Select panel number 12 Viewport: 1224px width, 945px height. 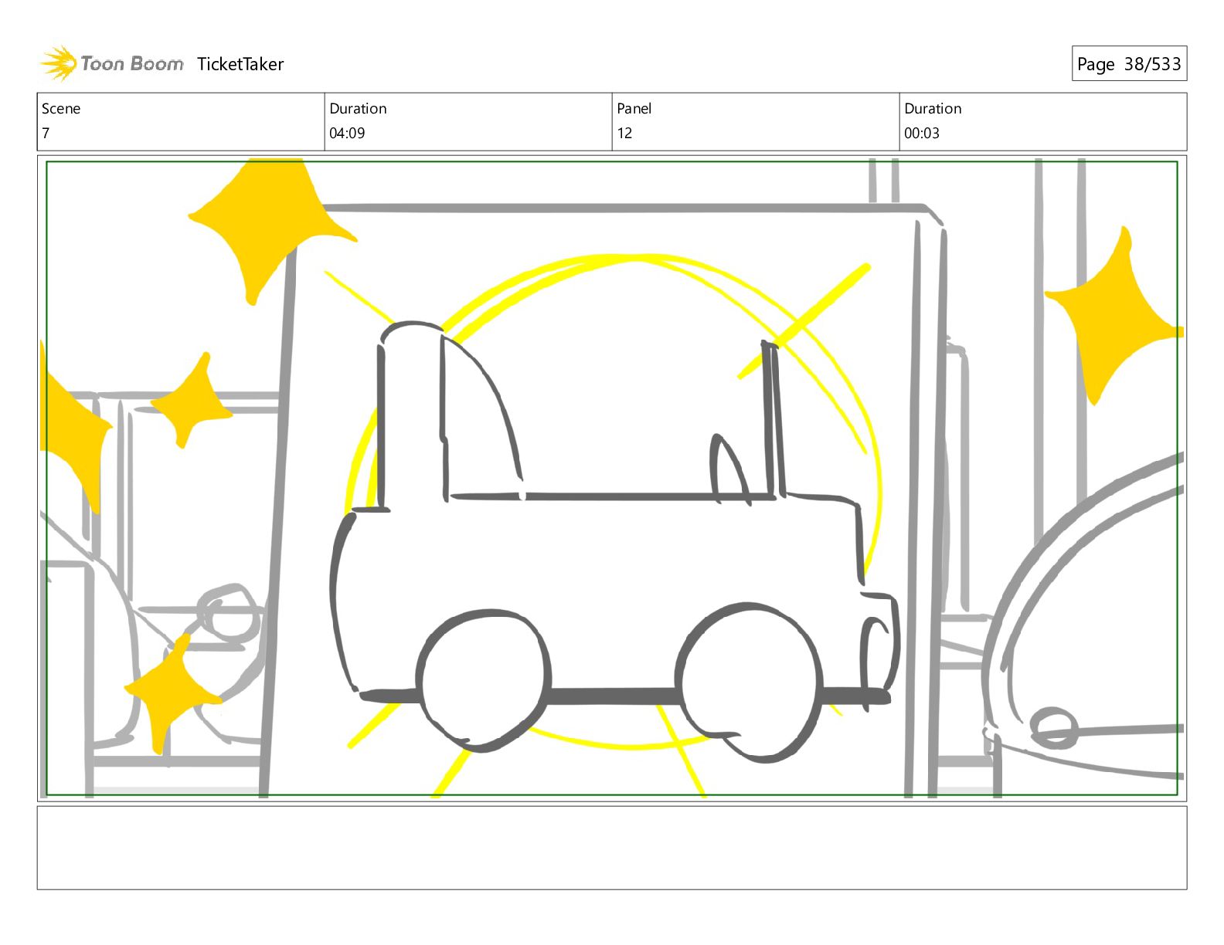coord(624,133)
